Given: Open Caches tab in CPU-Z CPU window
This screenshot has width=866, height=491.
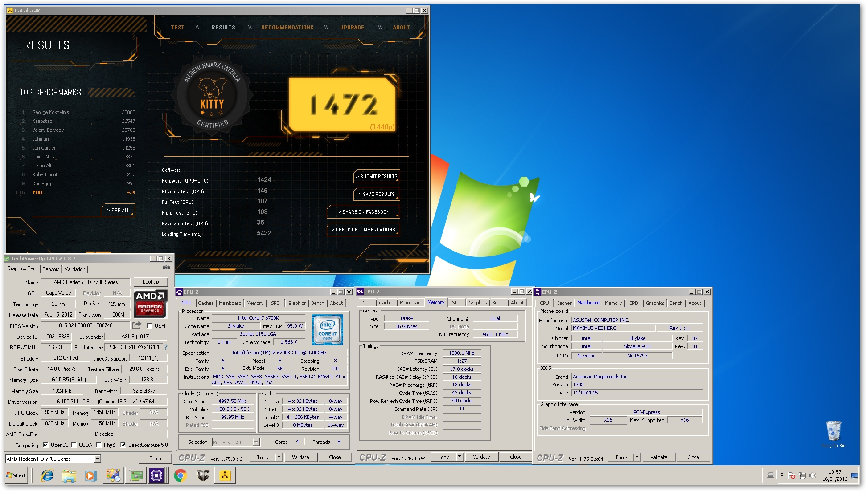Looking at the screenshot, I should [x=206, y=303].
